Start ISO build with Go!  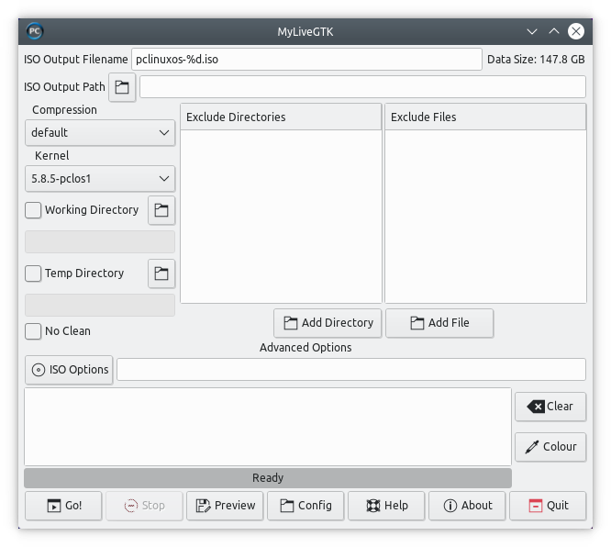coord(63,506)
